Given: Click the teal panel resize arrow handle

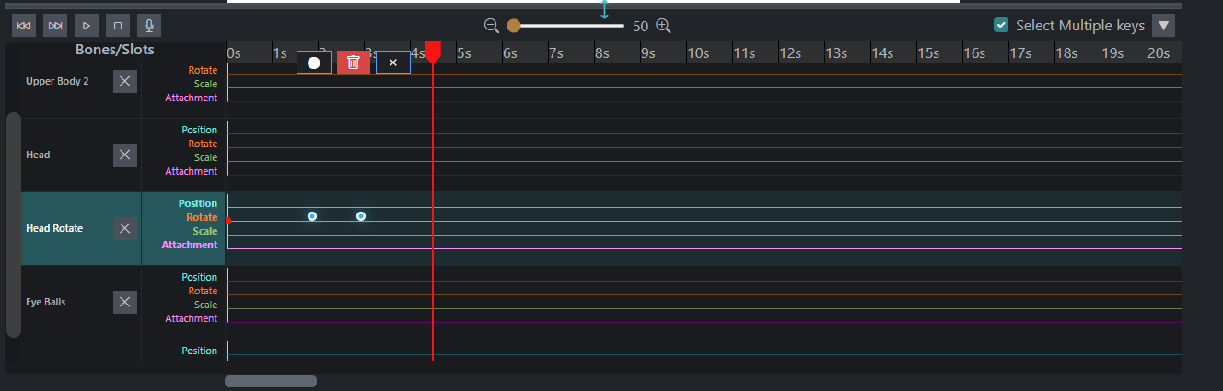Looking at the screenshot, I should click(x=604, y=10).
